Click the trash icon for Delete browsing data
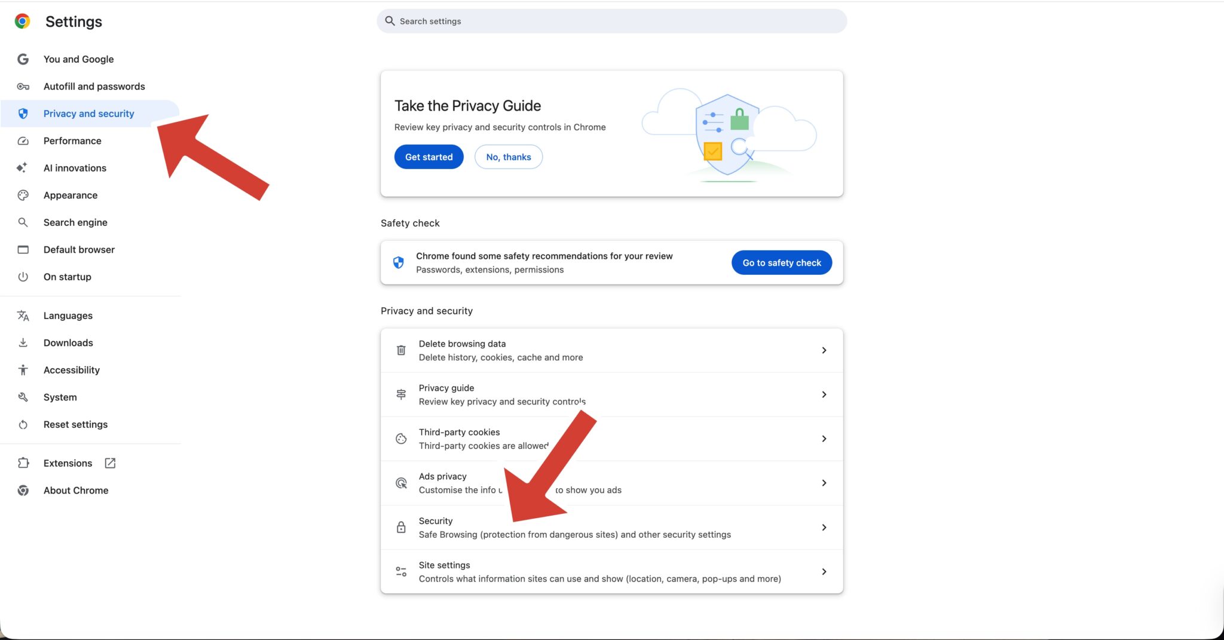Image resolution: width=1224 pixels, height=640 pixels. coord(401,350)
